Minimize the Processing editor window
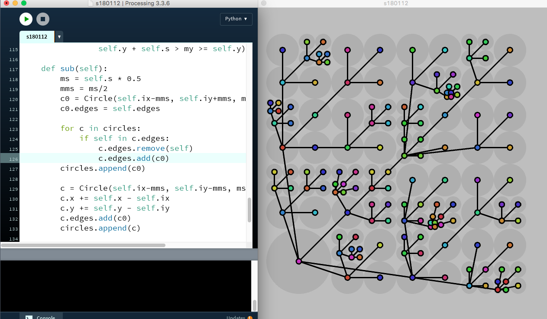The width and height of the screenshot is (547, 319). point(15,3)
